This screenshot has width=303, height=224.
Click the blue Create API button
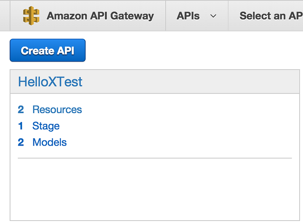(x=48, y=50)
